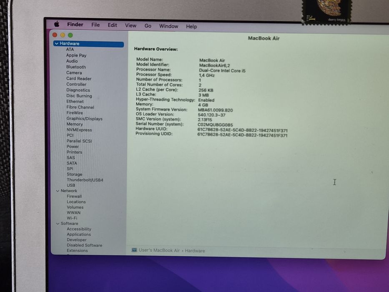389x292 pixels.
Task: Select Ethernet in the sidebar
Action: (75, 101)
